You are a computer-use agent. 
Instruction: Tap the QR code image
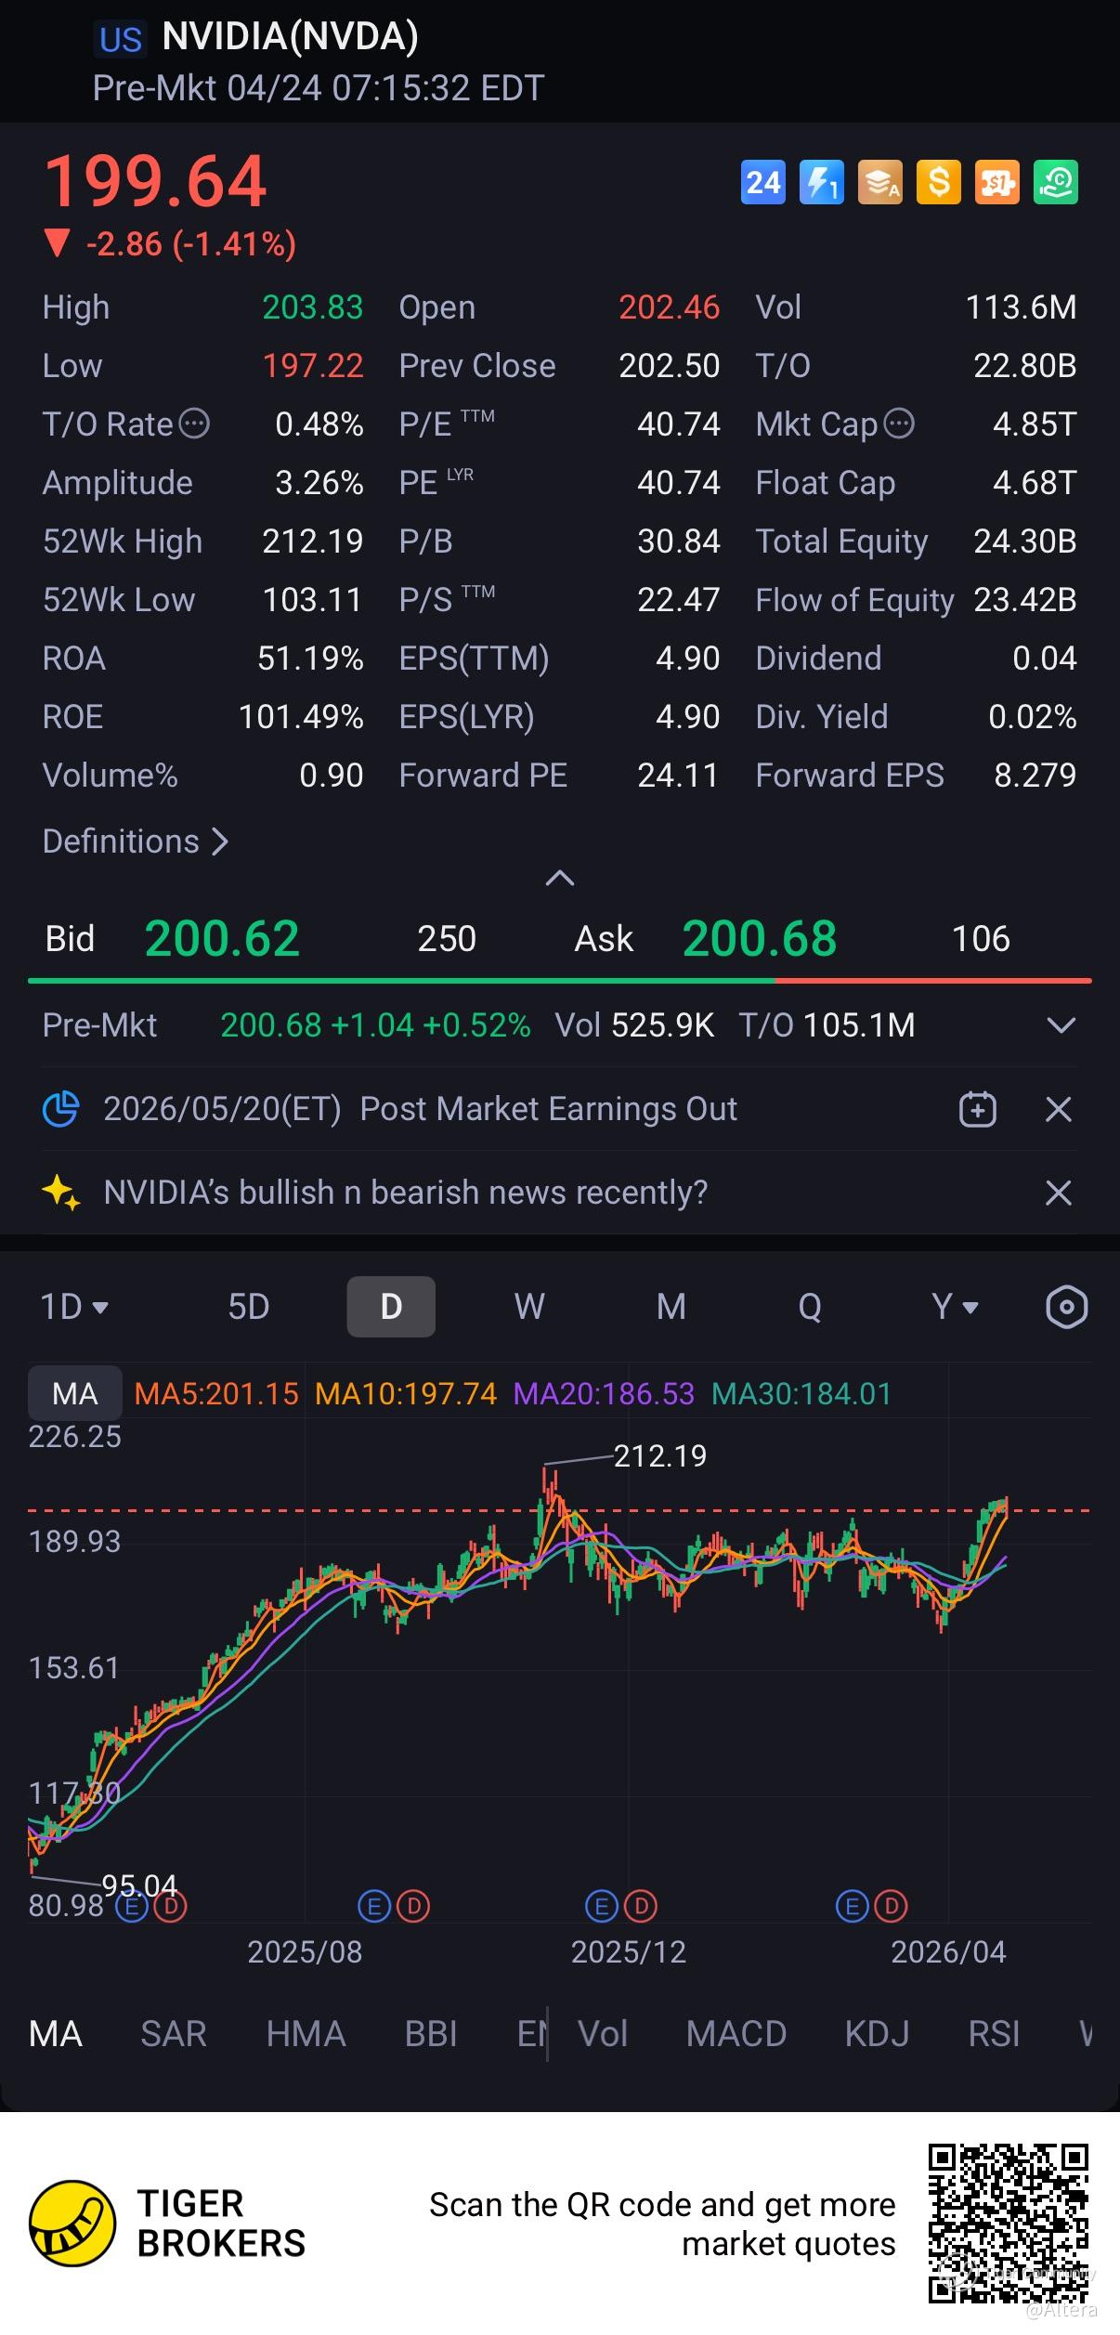1009,2224
